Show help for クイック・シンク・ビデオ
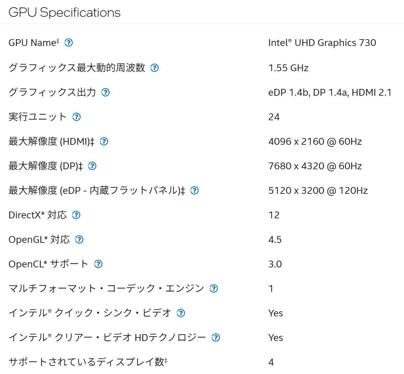Image resolution: width=404 pixels, height=374 pixels. point(181,313)
